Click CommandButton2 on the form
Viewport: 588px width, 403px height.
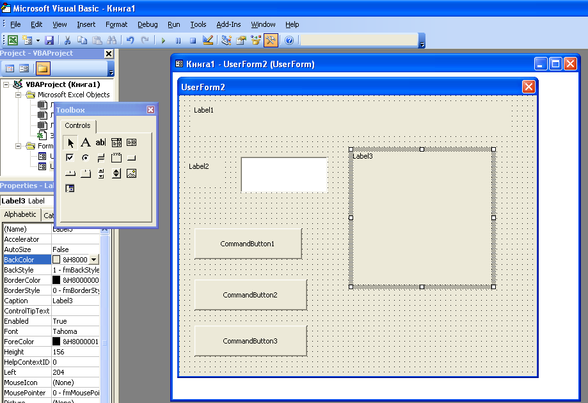tap(251, 295)
